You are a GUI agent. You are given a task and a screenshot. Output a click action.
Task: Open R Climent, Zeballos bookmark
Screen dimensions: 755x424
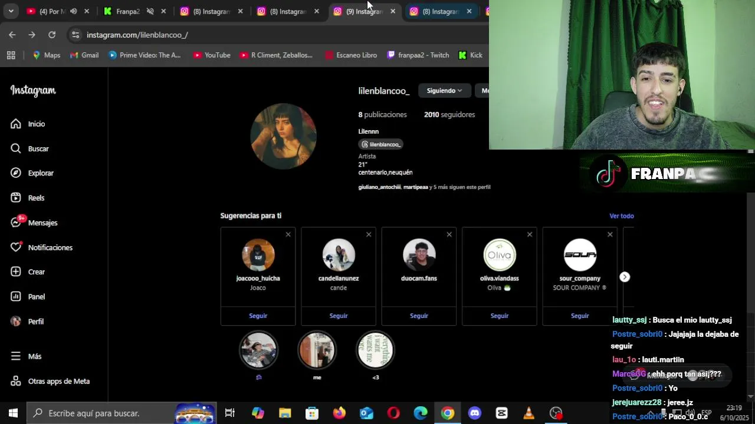[x=276, y=55]
